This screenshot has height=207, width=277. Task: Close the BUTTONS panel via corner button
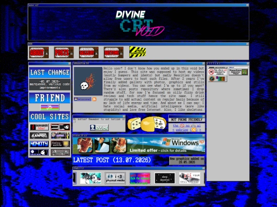248,63
